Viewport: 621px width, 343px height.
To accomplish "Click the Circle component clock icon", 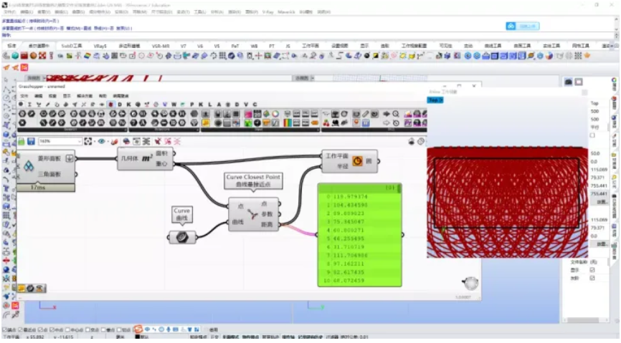I will coord(356,162).
